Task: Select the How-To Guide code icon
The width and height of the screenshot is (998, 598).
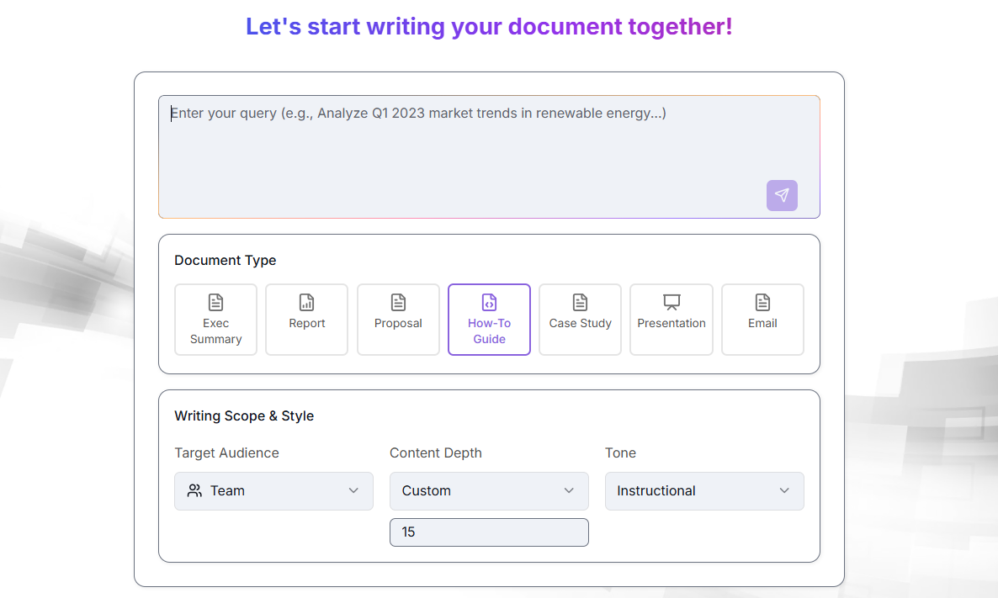Action: pos(489,302)
